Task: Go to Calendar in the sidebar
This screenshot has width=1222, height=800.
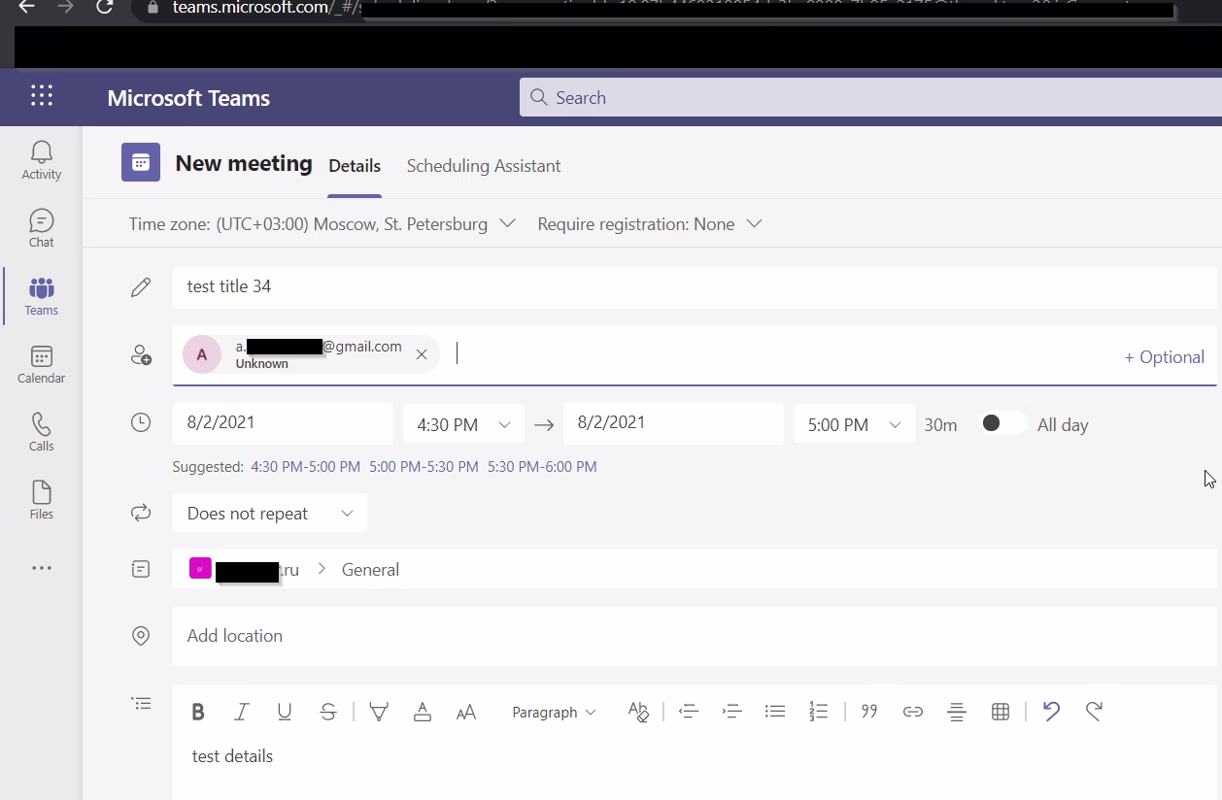Action: [41, 364]
